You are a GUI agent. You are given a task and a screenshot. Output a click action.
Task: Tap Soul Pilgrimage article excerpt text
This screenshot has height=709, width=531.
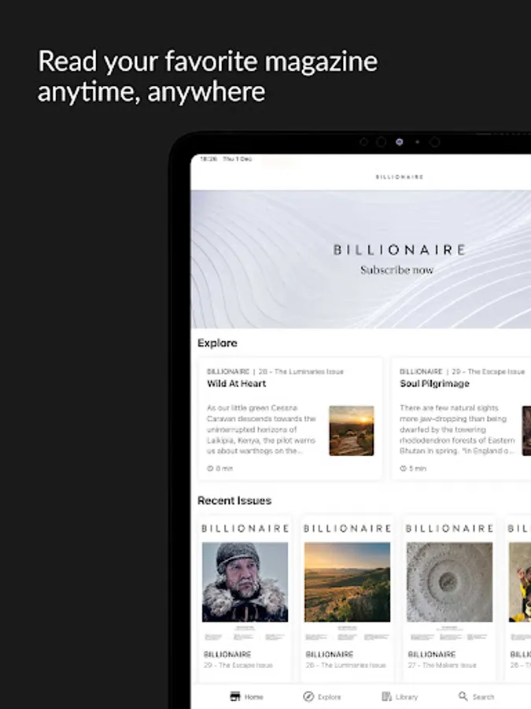point(457,429)
